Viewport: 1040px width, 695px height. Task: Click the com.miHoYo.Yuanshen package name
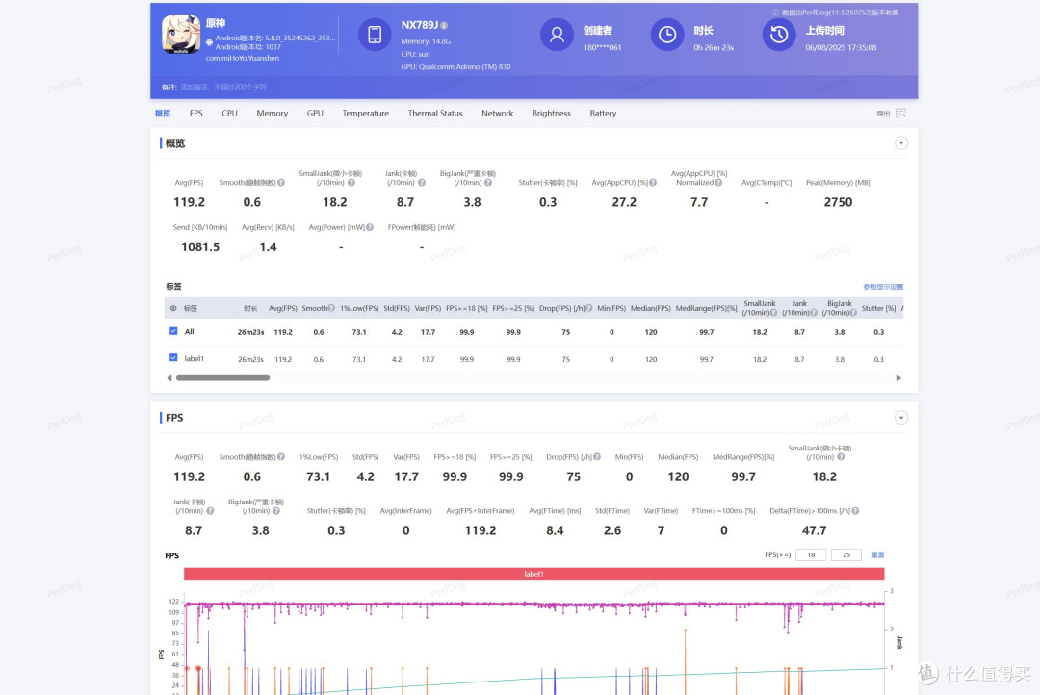pos(242,59)
